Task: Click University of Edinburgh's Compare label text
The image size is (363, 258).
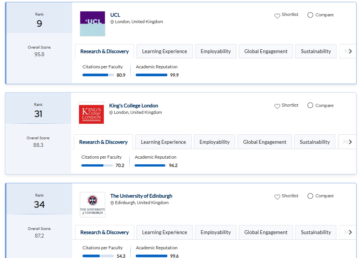Action: [x=324, y=196]
